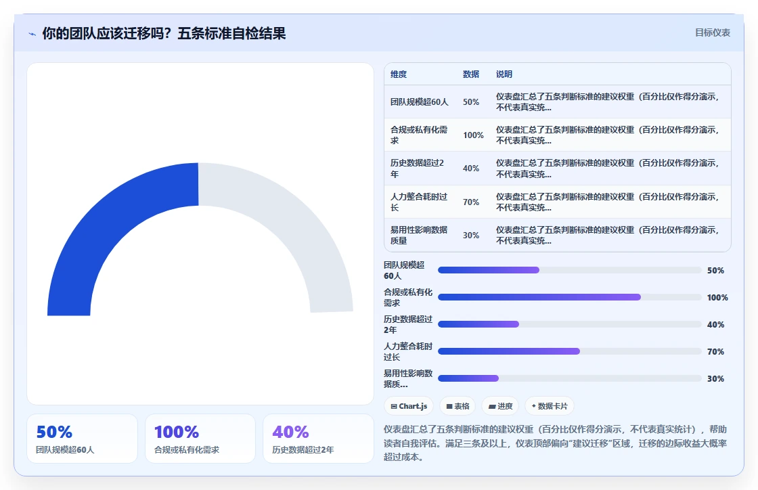
Task: Click the 30% label beside the progress bars
Action: pyautogui.click(x=715, y=379)
